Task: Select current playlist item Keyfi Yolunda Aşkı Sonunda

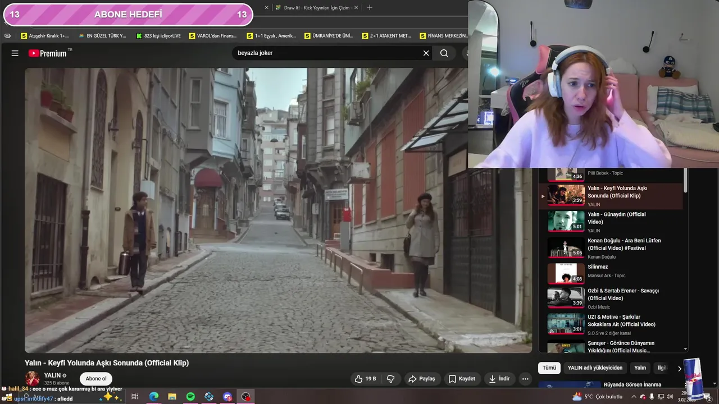Action: coord(611,195)
